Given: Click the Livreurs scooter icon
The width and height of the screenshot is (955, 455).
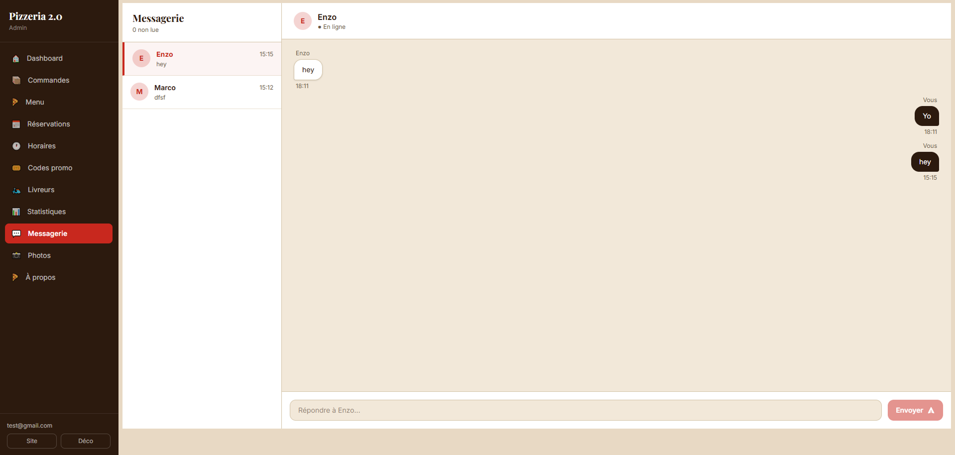Looking at the screenshot, I should click(x=16, y=190).
